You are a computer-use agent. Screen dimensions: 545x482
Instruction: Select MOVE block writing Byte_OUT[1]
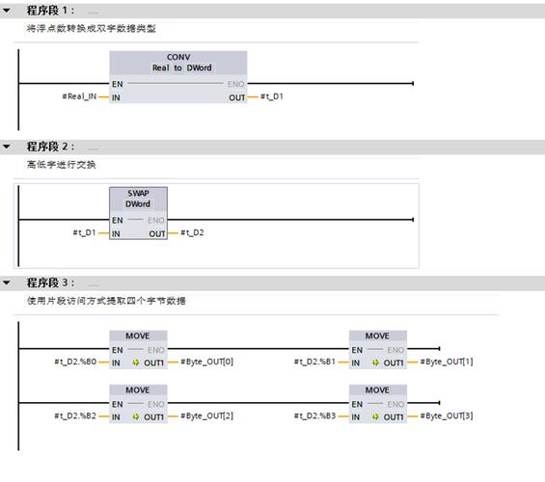tap(378, 349)
